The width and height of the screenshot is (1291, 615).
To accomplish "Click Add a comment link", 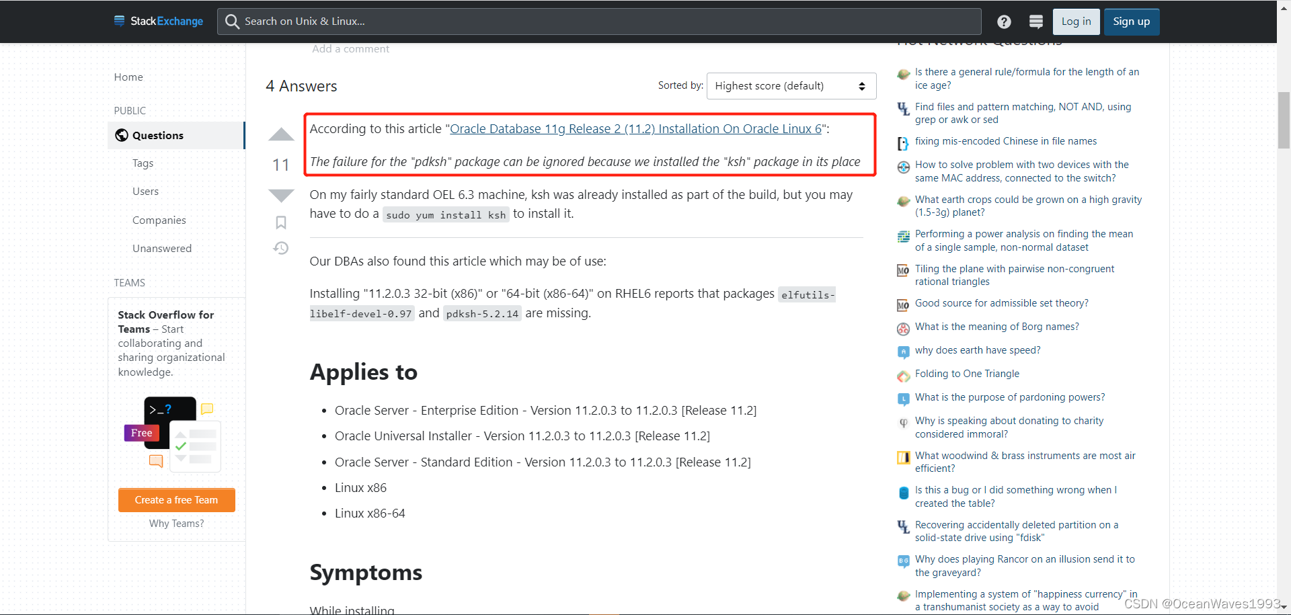I will [350, 49].
